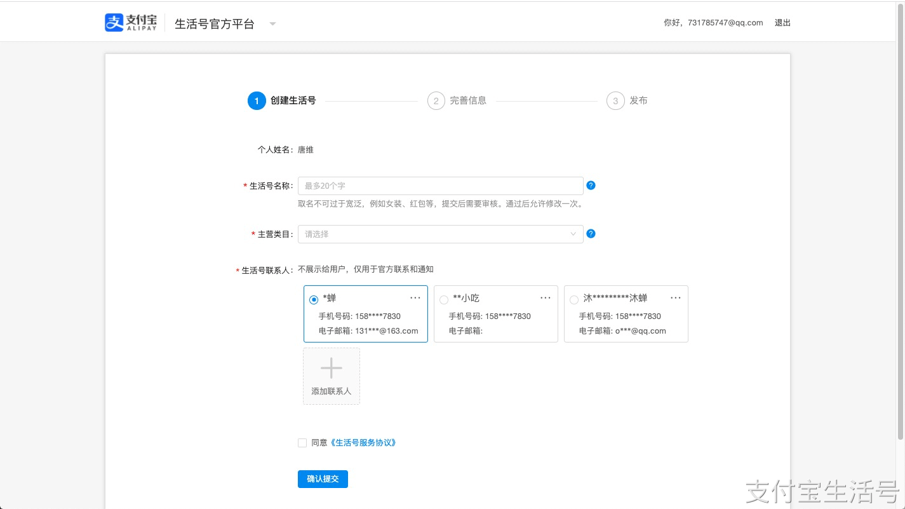Check the 同意 agreement checkbox

pos(302,443)
